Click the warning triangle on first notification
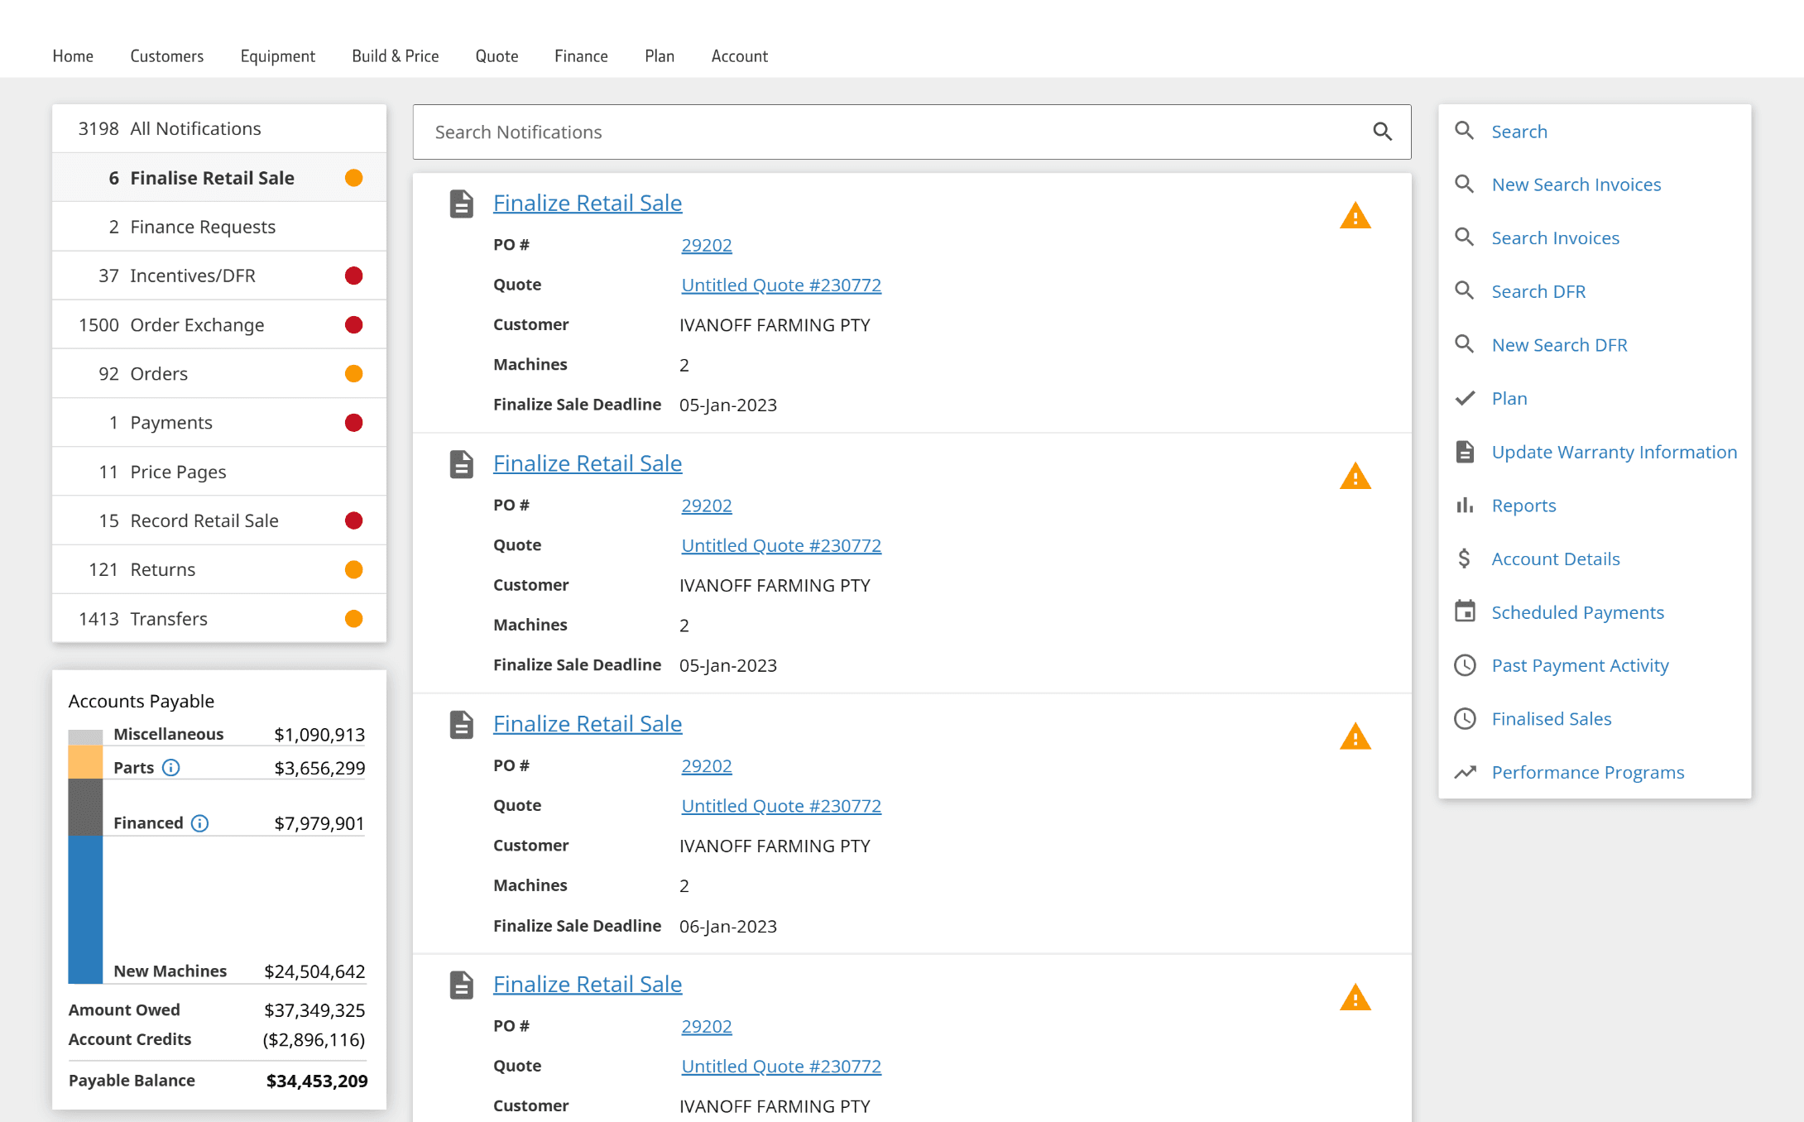1804x1122 pixels. (x=1355, y=217)
